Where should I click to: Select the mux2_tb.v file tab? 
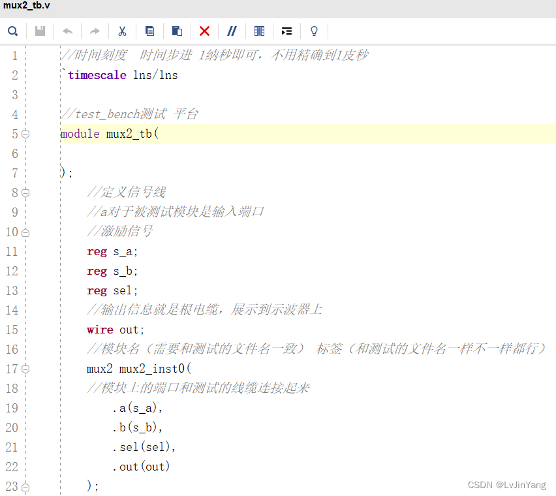(x=27, y=6)
